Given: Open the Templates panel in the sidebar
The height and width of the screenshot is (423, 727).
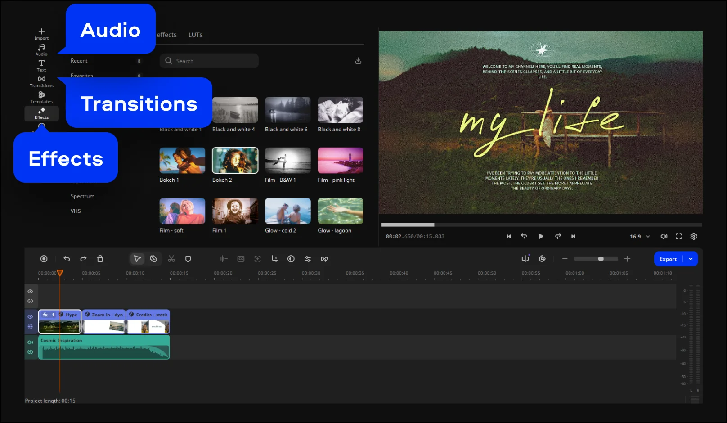Looking at the screenshot, I should 41,97.
